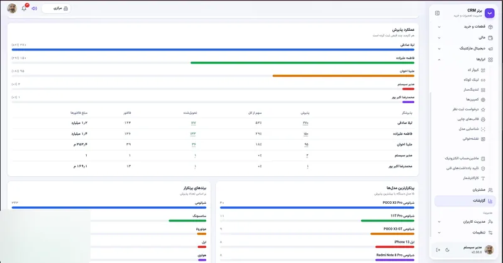Open the مدیر سیستم profile avatar in sidebar

[x=489, y=250]
